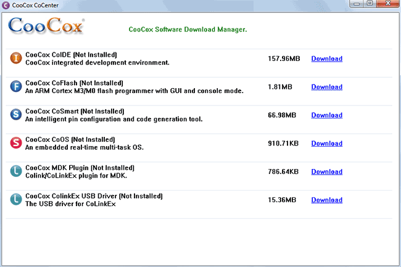Start the CoSmart download
Image resolution: width=401 pixels, height=267 pixels.
coord(326,115)
